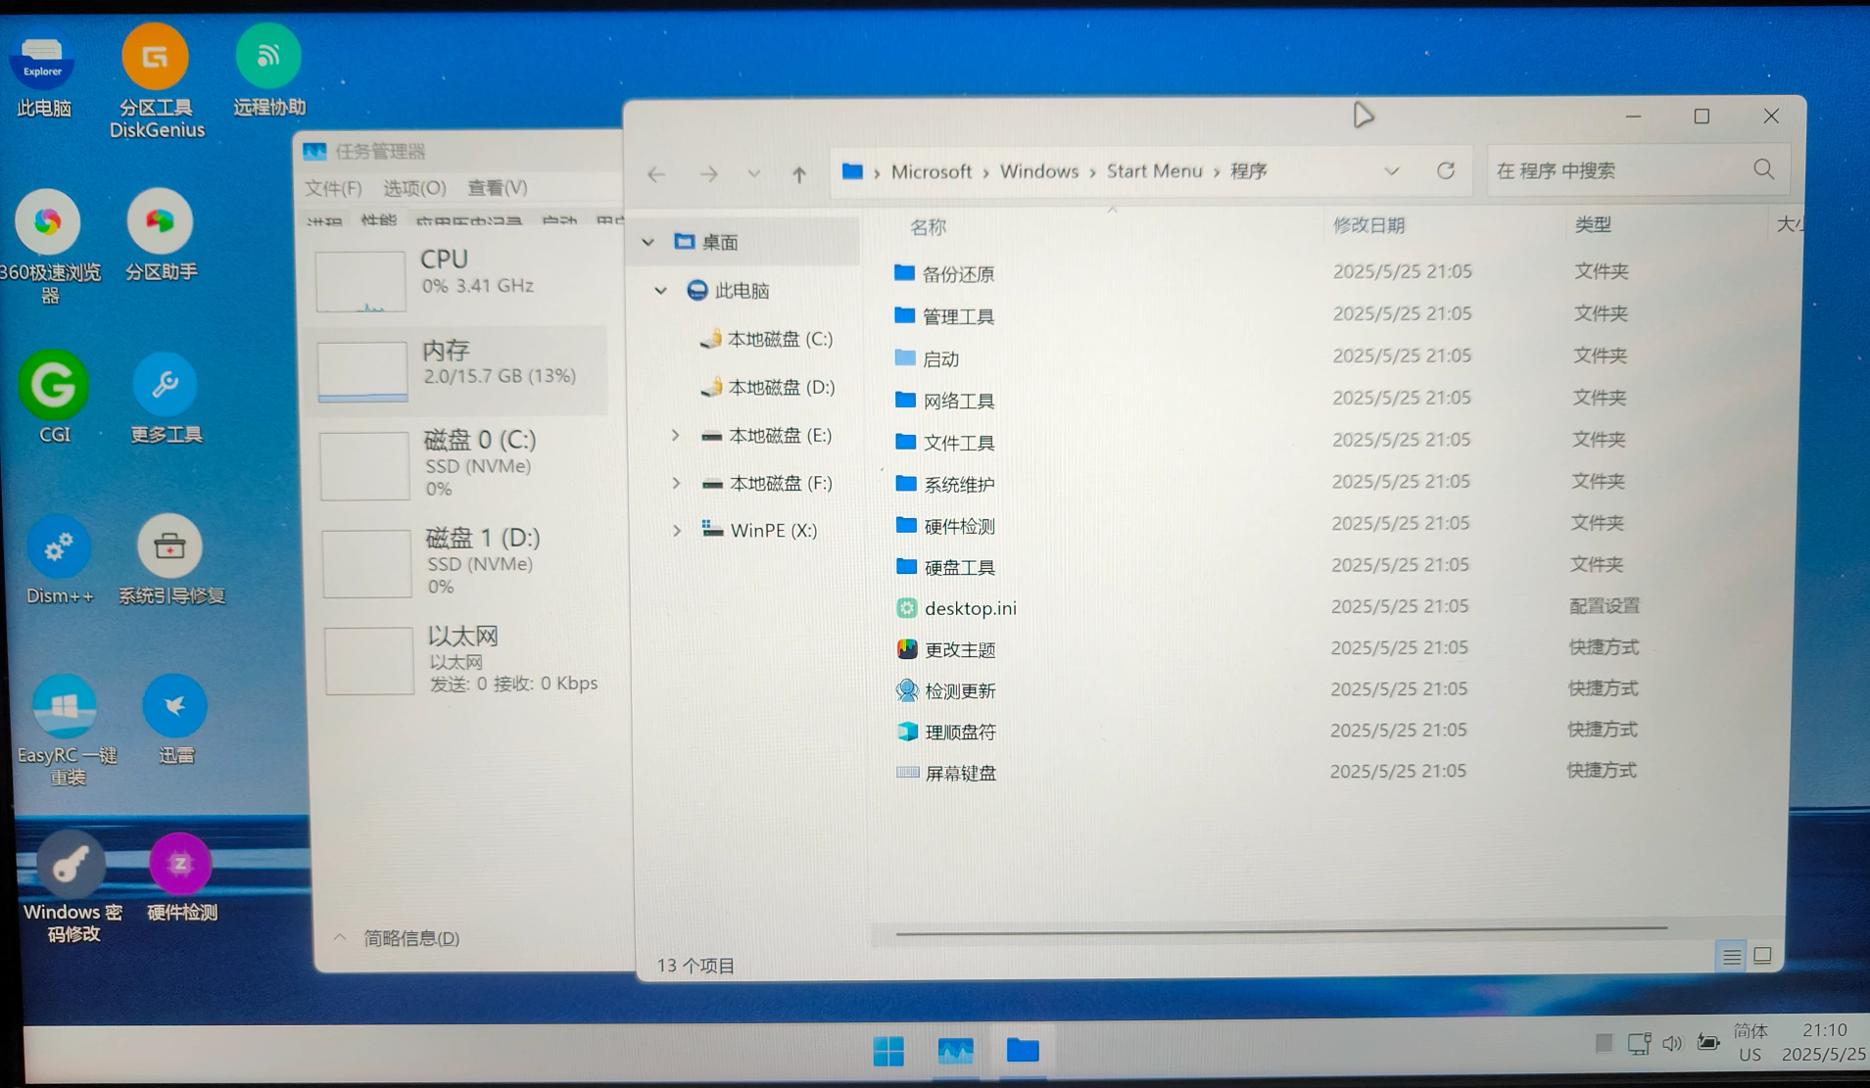Open 选项(O) menu in Task Manager
Image resolution: width=1870 pixels, height=1088 pixels.
[x=414, y=187]
